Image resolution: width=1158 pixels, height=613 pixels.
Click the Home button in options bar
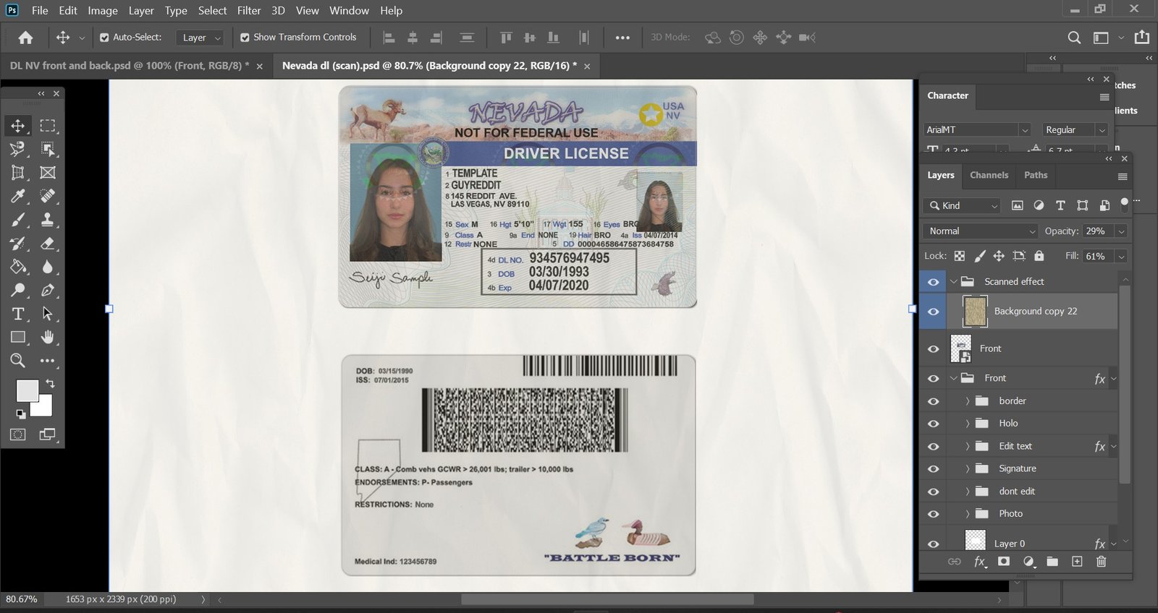point(25,38)
